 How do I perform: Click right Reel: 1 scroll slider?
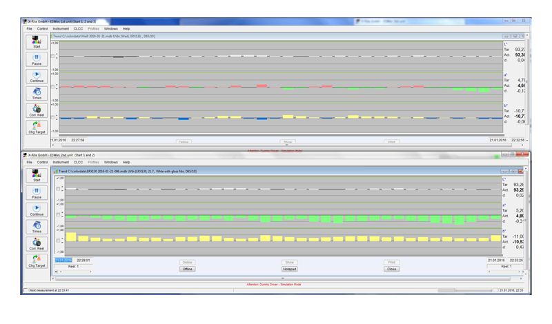click(x=506, y=272)
